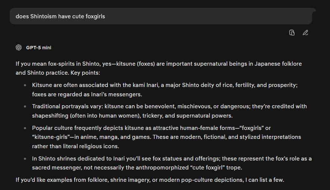This screenshot has height=190, width=330.
Task: Click the bullet dot before "Kitsune are often"
Action: [x=25, y=85]
